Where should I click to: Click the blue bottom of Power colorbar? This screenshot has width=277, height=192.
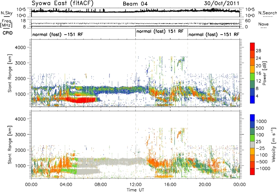[x=252, y=99]
